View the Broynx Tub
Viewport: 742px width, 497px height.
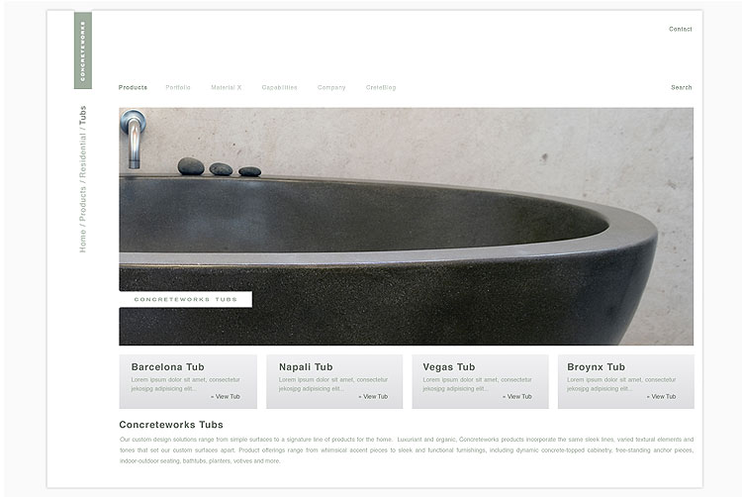[661, 397]
